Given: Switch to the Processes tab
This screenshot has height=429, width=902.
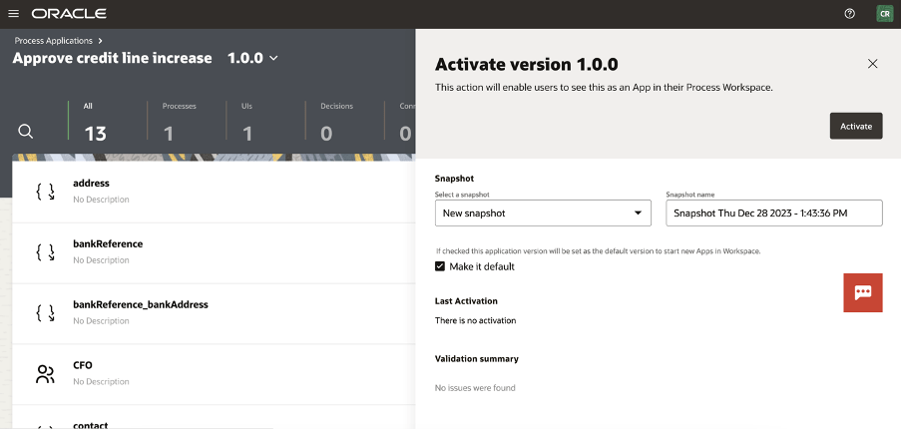Looking at the screenshot, I should point(179,123).
